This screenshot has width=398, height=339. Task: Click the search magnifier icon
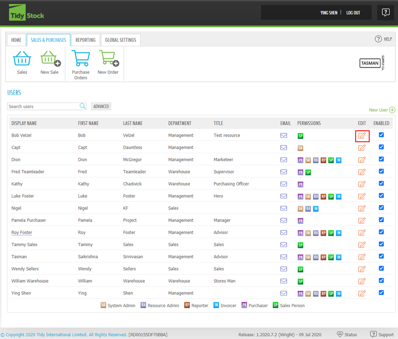point(83,106)
